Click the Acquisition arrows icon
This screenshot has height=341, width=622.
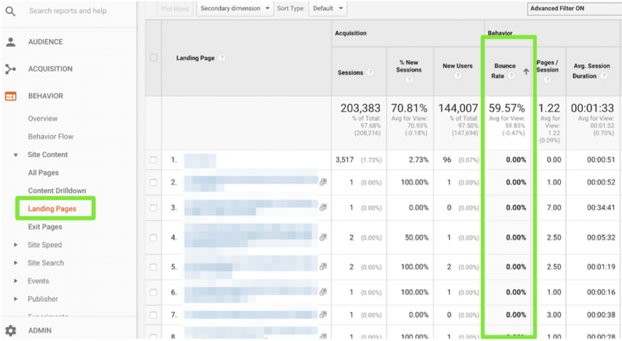[10, 69]
